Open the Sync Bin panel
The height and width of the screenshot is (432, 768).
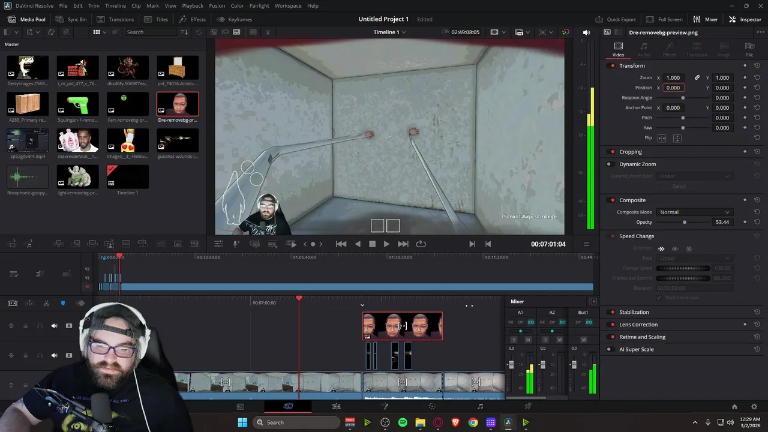pos(71,19)
